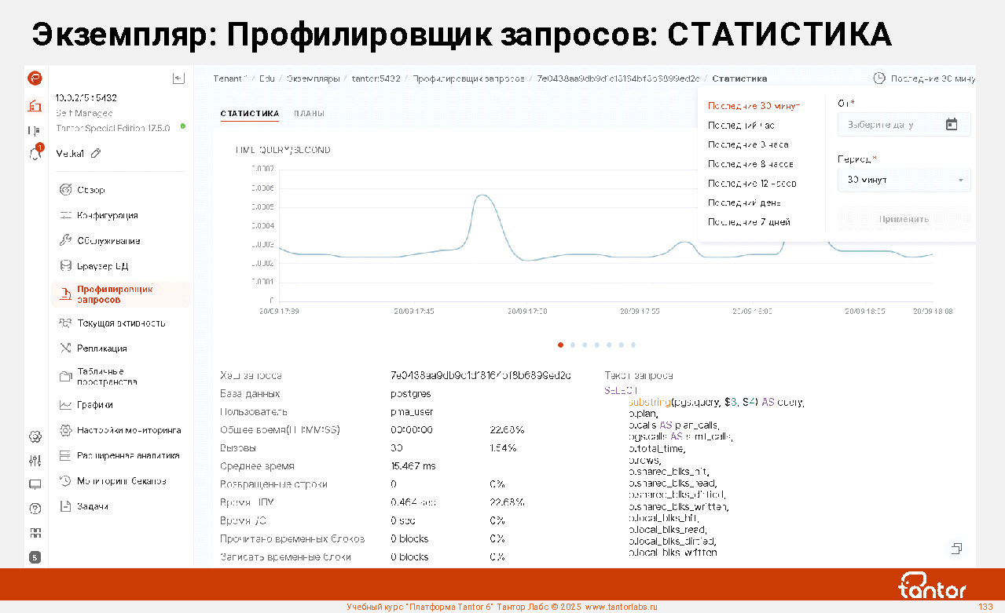Screen dimensions: 1005x613
Task: Switch to the ПЛАНЫ tab
Action: [309, 114]
